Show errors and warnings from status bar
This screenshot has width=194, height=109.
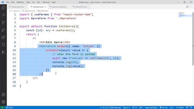pos(10,107)
